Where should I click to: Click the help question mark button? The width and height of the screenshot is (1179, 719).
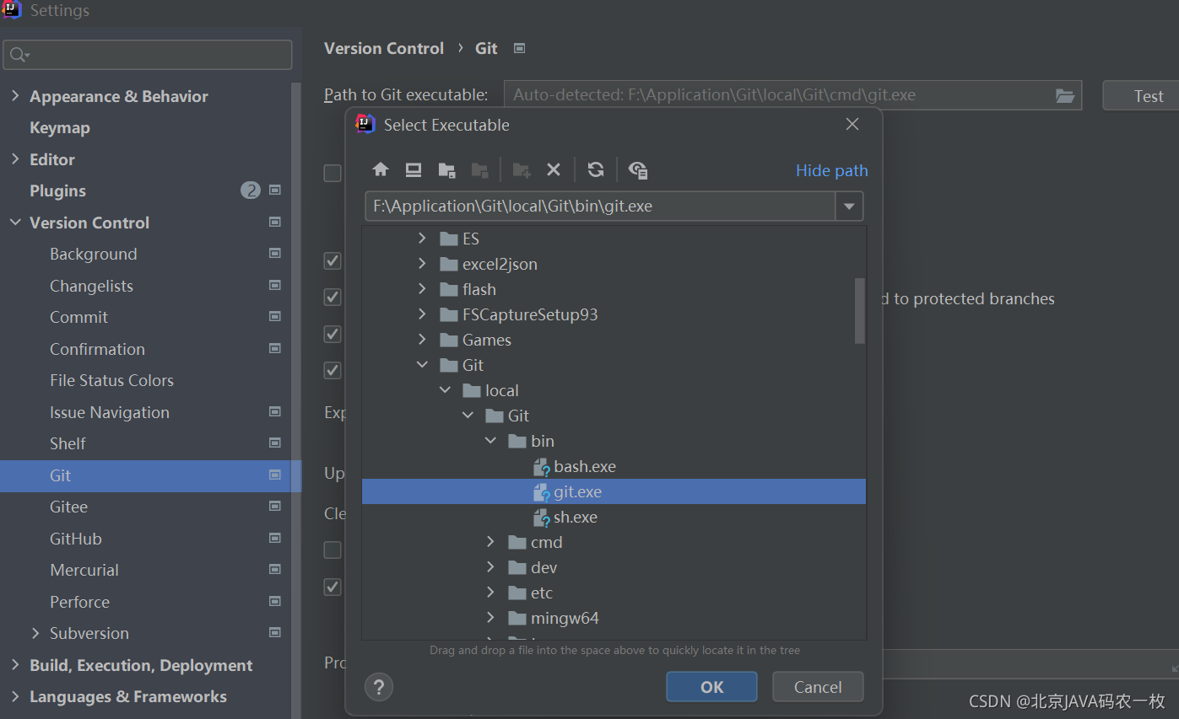click(x=379, y=686)
